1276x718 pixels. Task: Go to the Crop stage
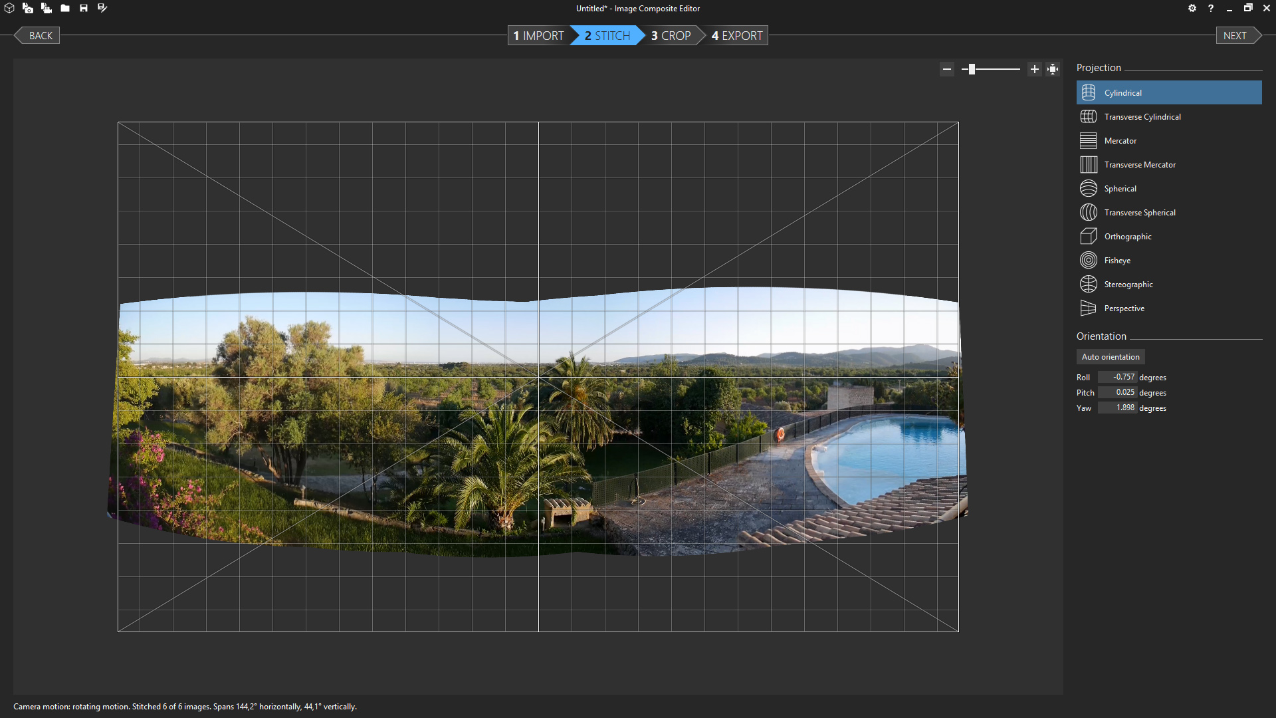(x=671, y=35)
